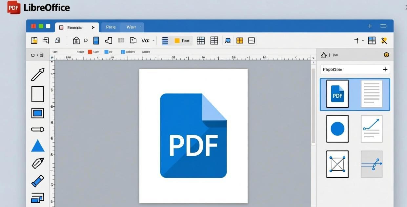Click the minus box toolbar icon

coord(252,41)
